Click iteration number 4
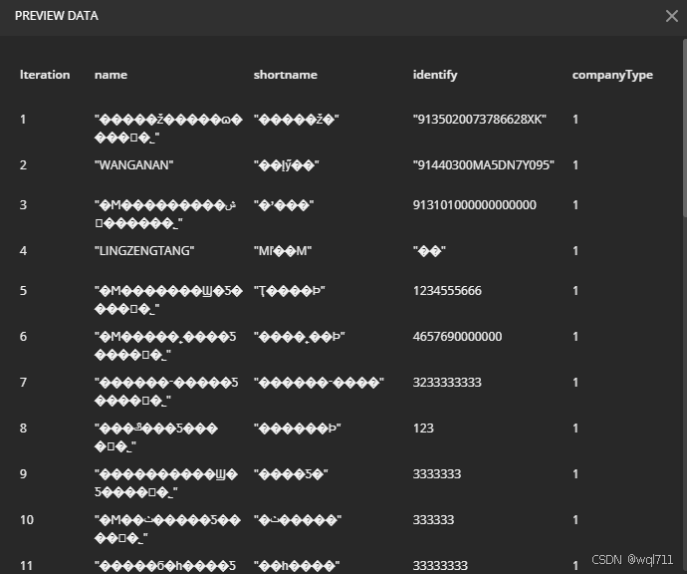The image size is (687, 574). click(x=23, y=251)
